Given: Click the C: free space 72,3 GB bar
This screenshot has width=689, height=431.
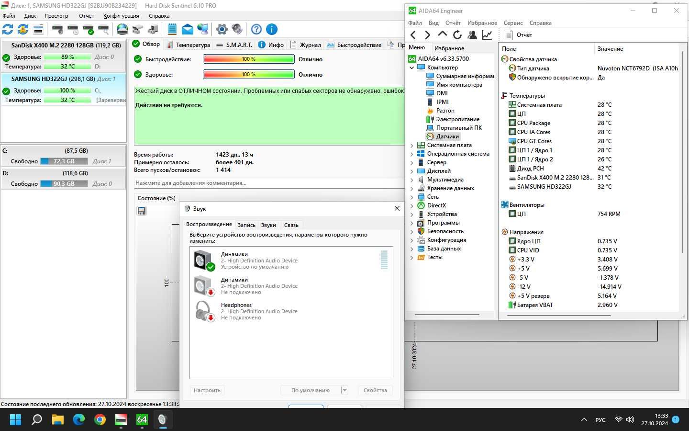Looking at the screenshot, I should pos(64,161).
